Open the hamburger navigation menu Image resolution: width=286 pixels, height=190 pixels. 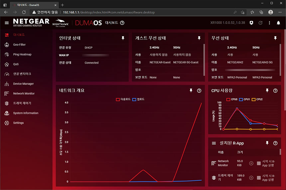(x=7, y=23)
